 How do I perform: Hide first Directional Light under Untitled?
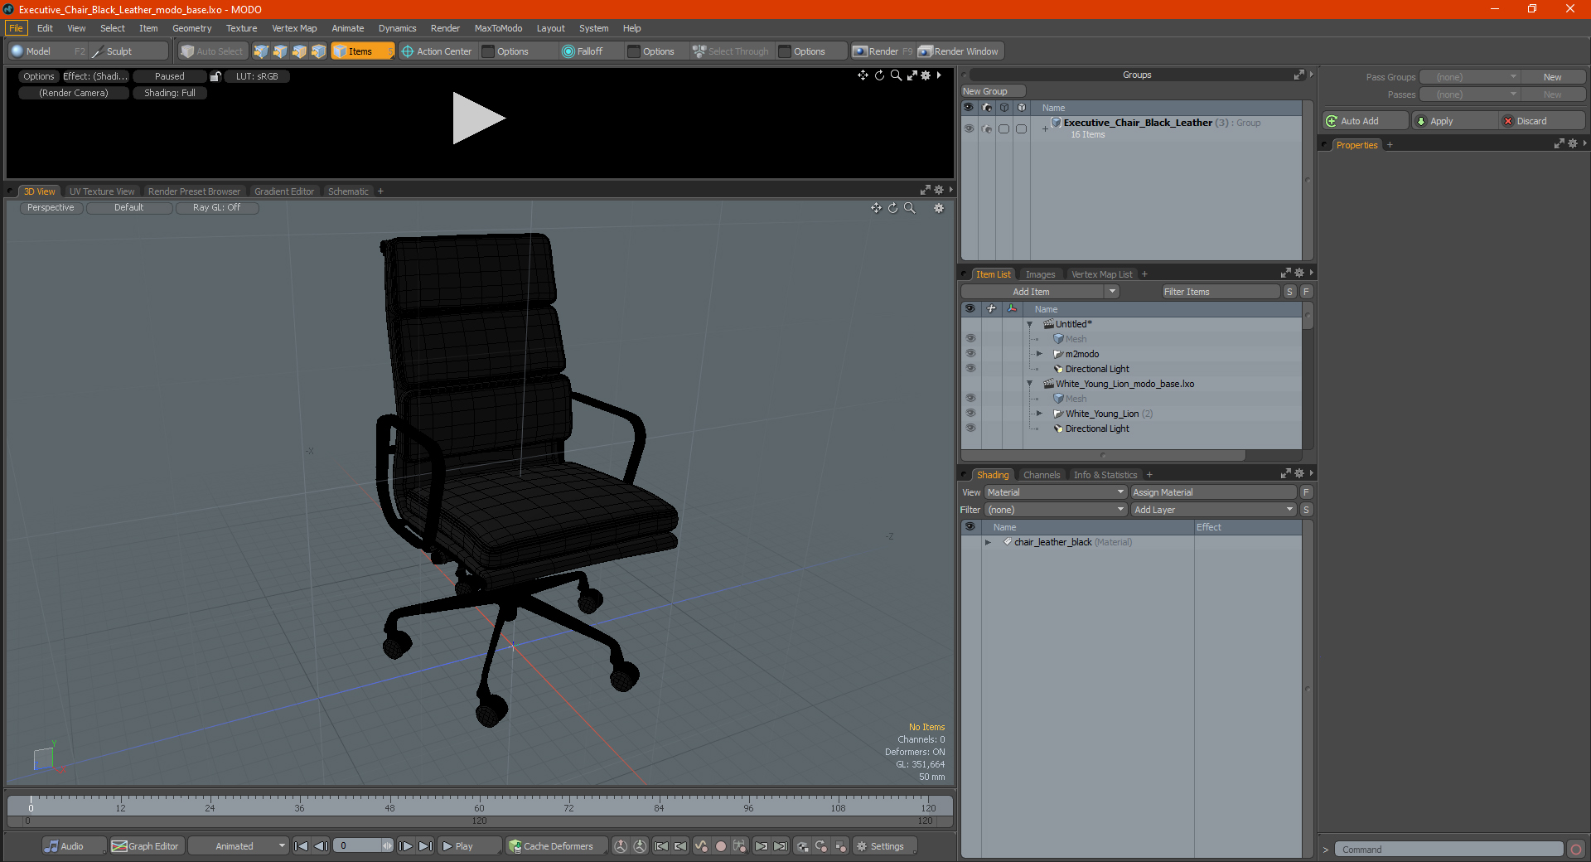970,369
